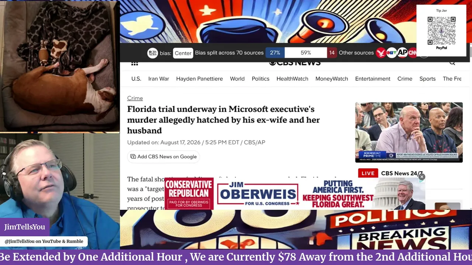Navigate to HealthWatch
This screenshot has width=472, height=265.
[x=292, y=79]
